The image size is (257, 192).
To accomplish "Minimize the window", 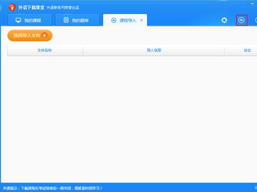I will (x=252, y=3).
